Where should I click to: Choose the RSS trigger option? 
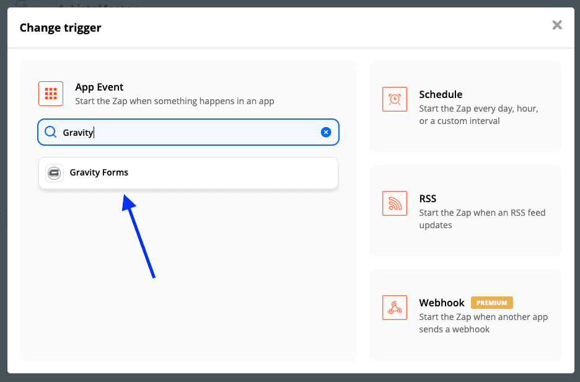coord(465,211)
